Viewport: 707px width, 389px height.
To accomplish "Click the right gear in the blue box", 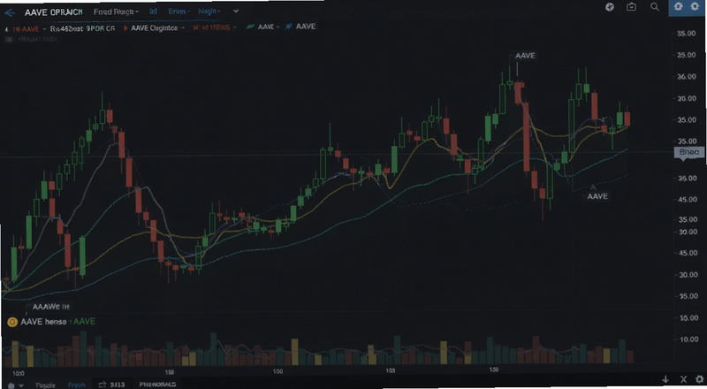I will coord(695,6).
